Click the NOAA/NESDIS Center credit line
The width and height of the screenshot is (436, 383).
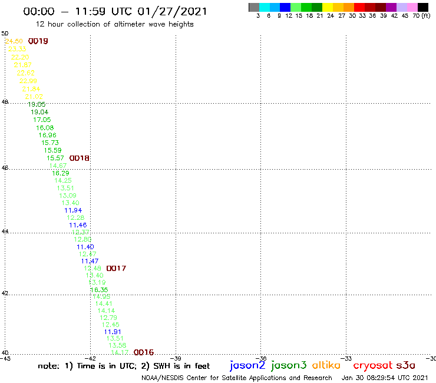pyautogui.click(x=237, y=378)
